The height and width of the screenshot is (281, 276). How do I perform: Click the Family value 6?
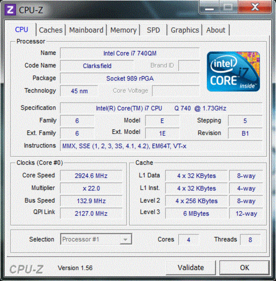click(77, 121)
